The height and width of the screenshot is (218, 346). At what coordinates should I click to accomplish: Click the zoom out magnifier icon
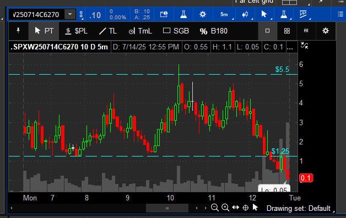pos(214,208)
